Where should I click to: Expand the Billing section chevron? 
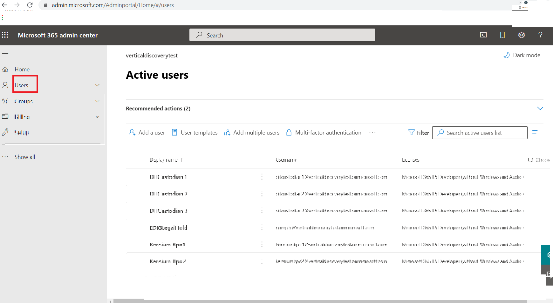tap(97, 116)
